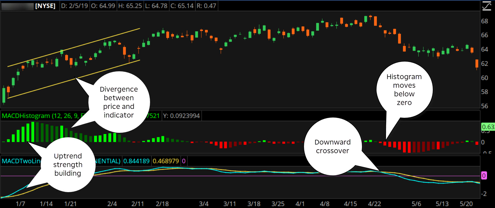Click the close price C: 65.14
The height and width of the screenshot is (208, 495).
182,6
